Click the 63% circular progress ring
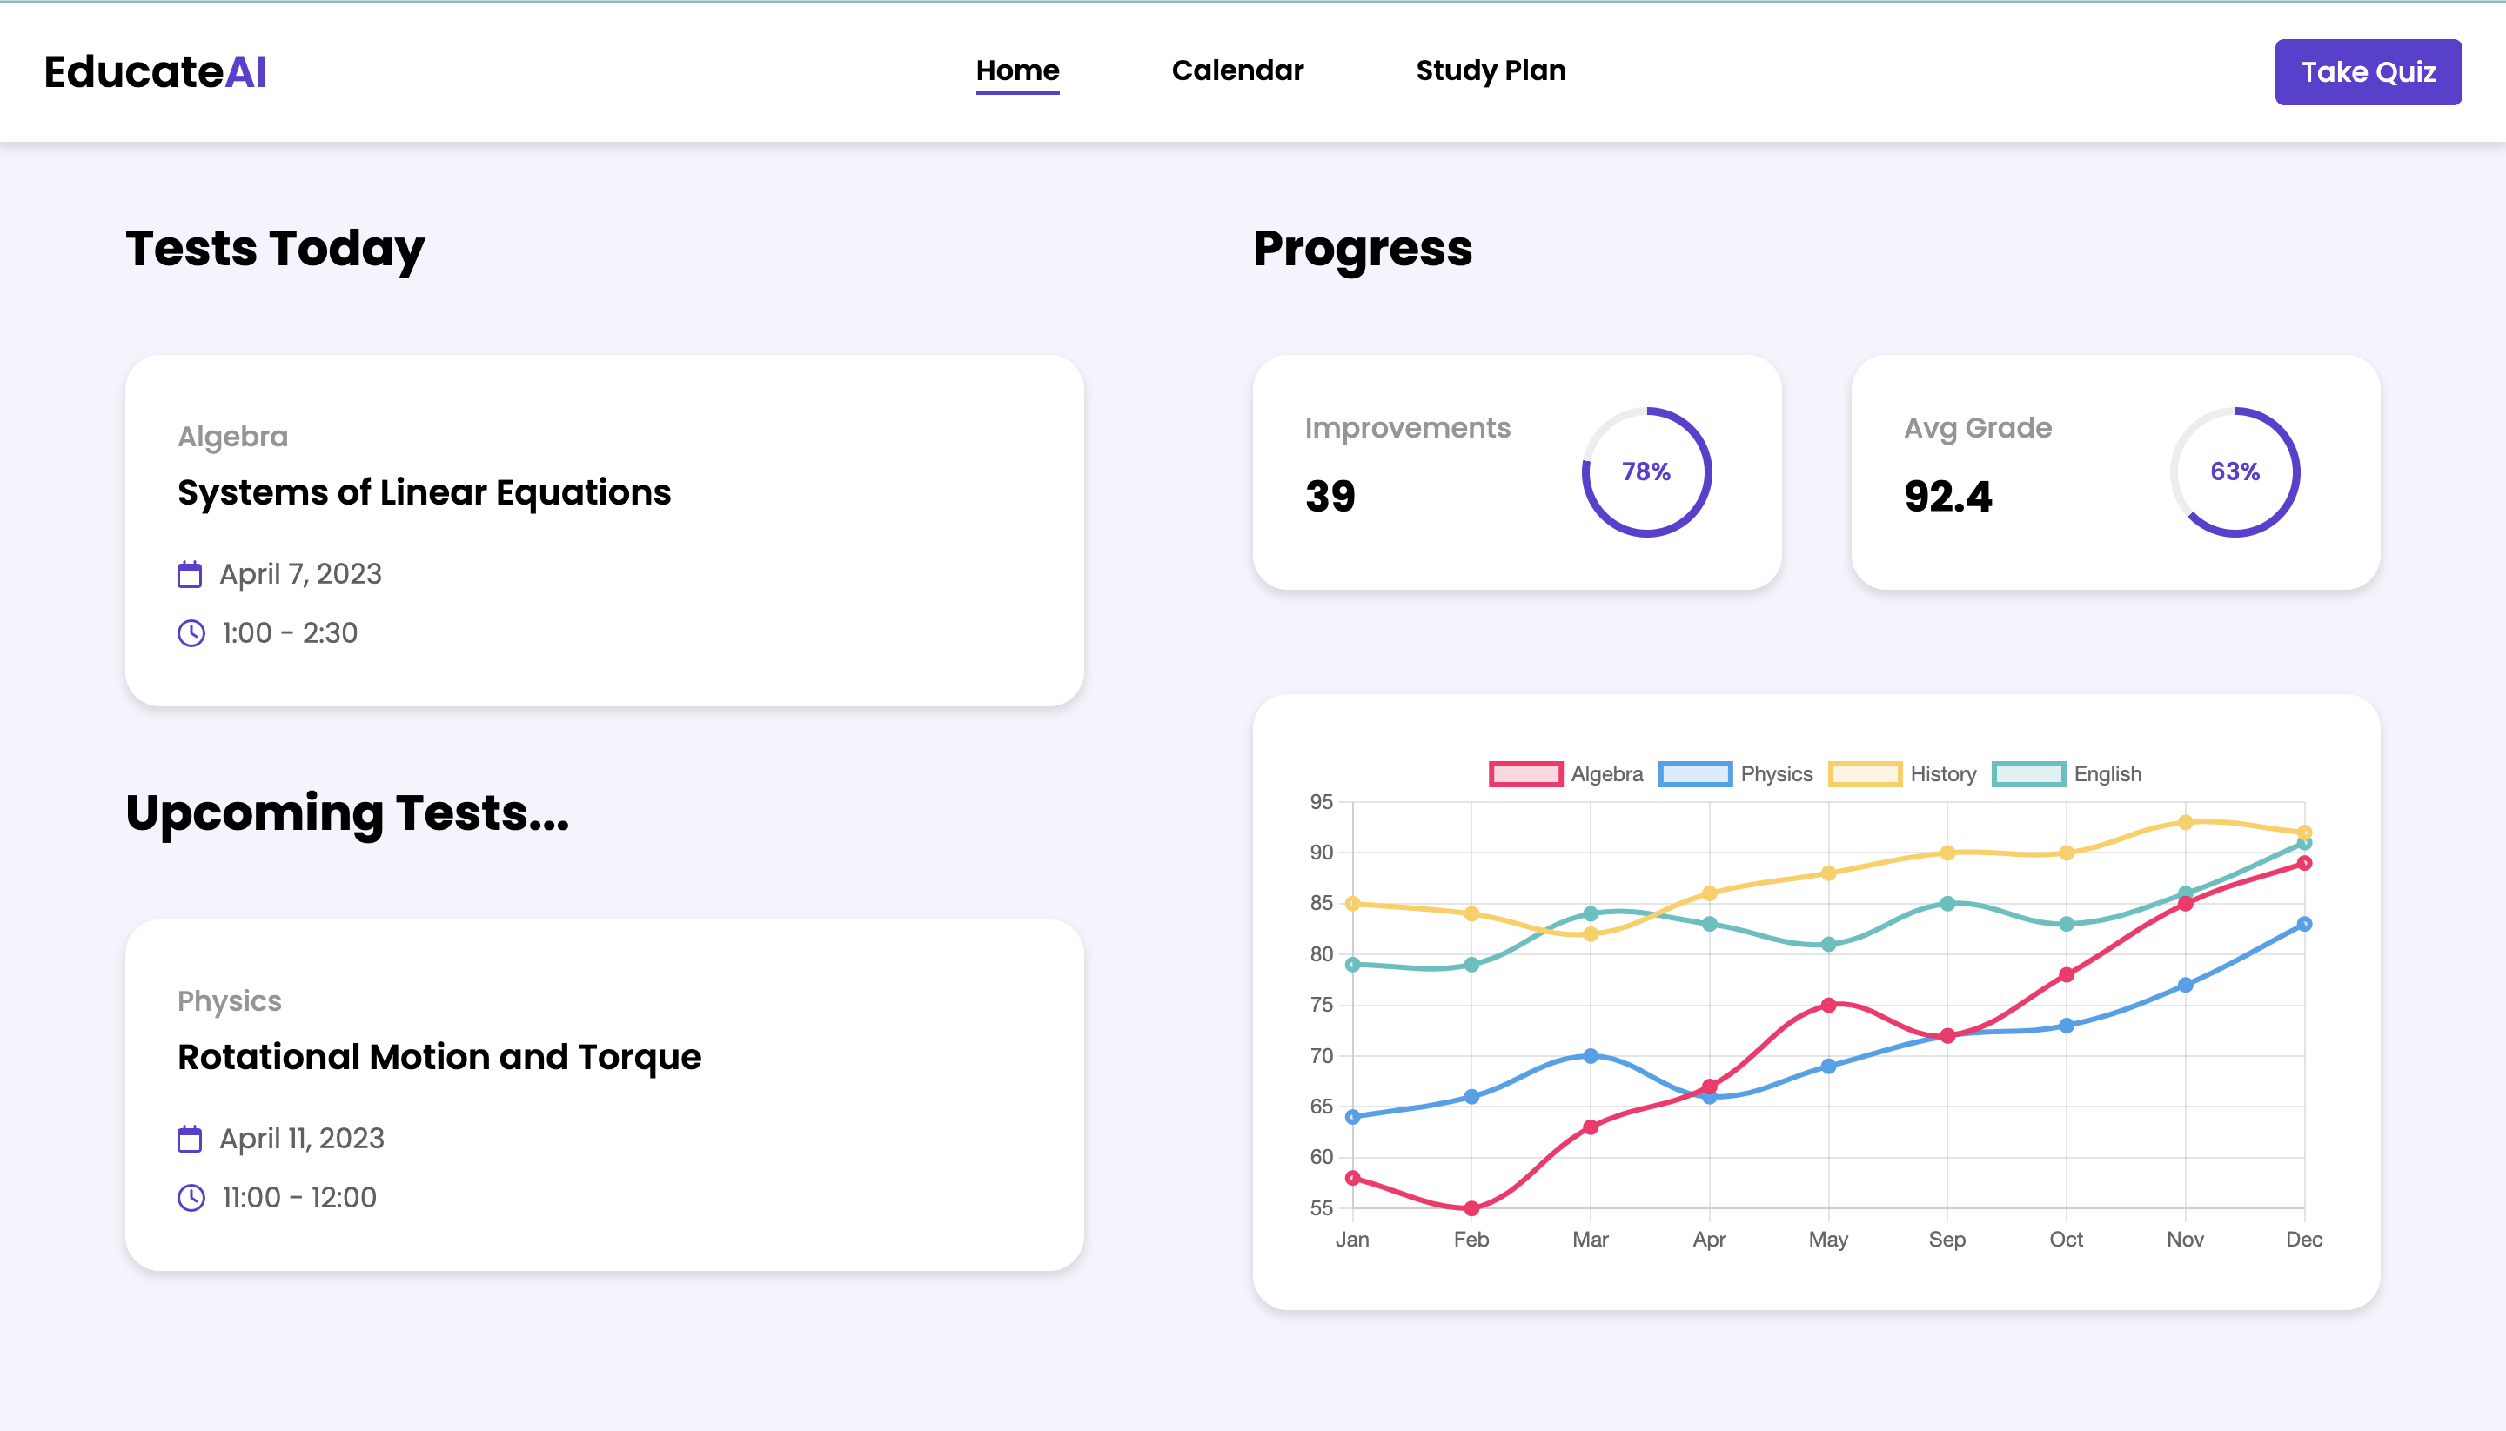The image size is (2506, 1431). click(2234, 471)
